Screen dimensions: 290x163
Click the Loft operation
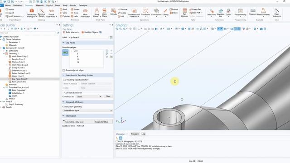tap(121, 16)
